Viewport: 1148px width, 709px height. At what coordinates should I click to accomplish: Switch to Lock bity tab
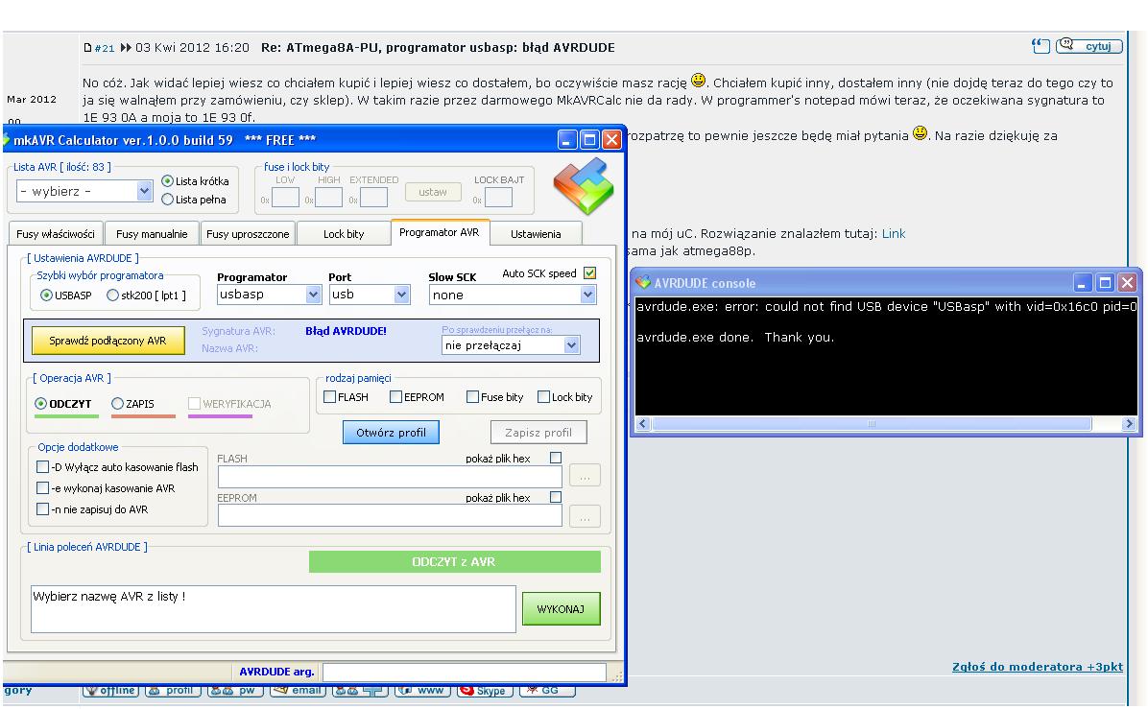click(344, 233)
